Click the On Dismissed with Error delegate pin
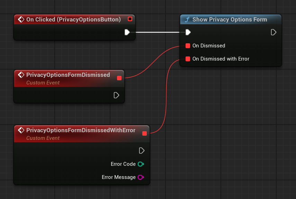Image resolution: width=296 pixels, height=199 pixels. [x=188, y=59]
